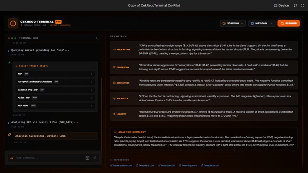Click the refresh icon in the top bar
308x173 pixels.
(x=295, y=5)
